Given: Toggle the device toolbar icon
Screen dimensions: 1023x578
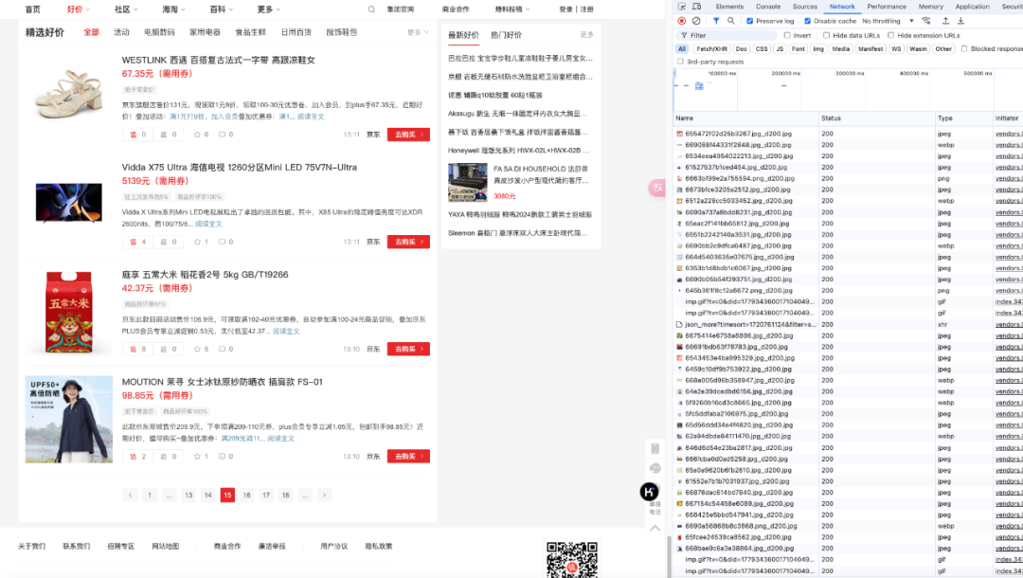Looking at the screenshot, I should click(x=696, y=7).
